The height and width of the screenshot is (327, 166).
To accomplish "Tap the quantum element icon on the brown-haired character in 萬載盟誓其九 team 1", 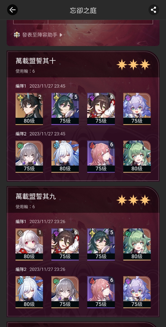I will coord(56,233).
